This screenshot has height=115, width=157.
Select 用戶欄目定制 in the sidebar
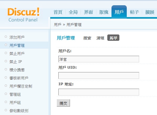click(x=21, y=86)
